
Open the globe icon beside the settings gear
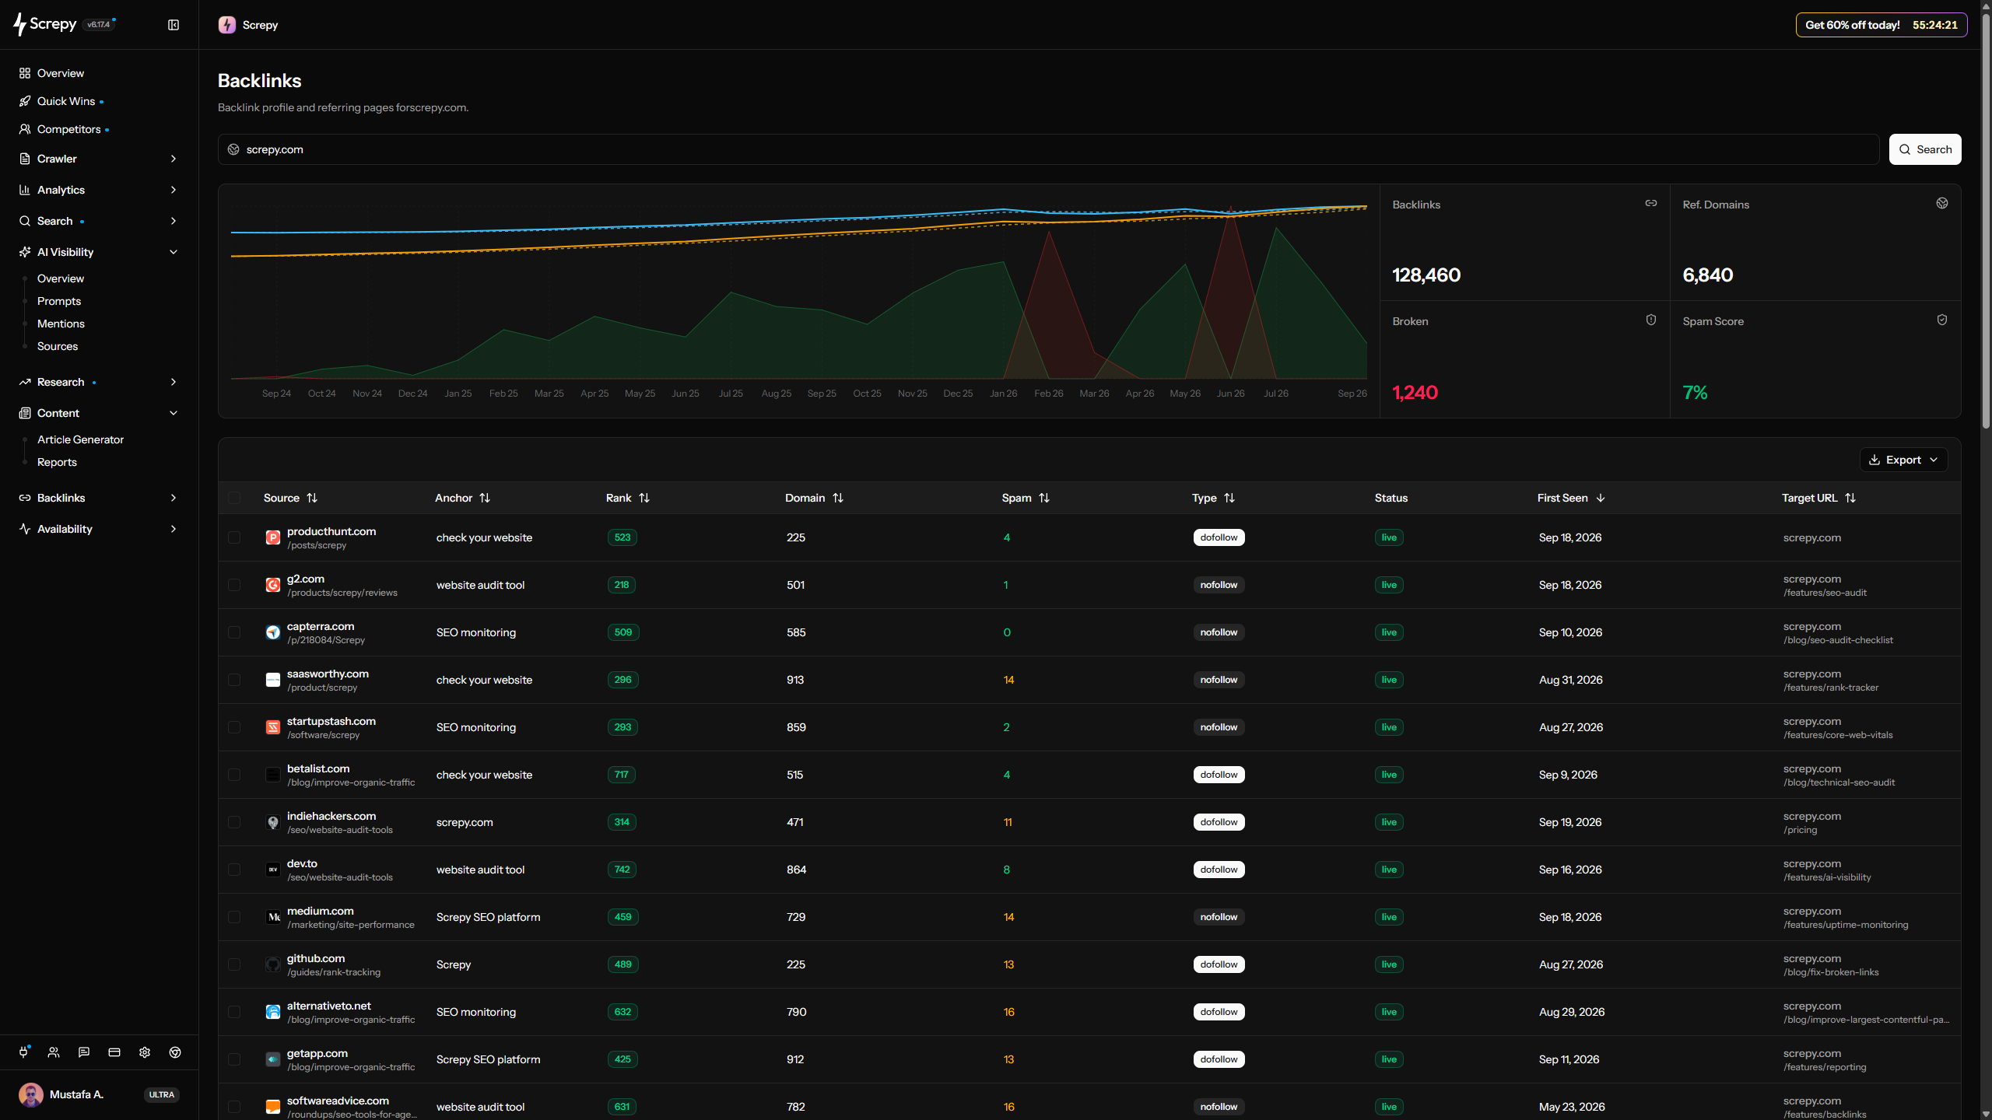point(175,1052)
